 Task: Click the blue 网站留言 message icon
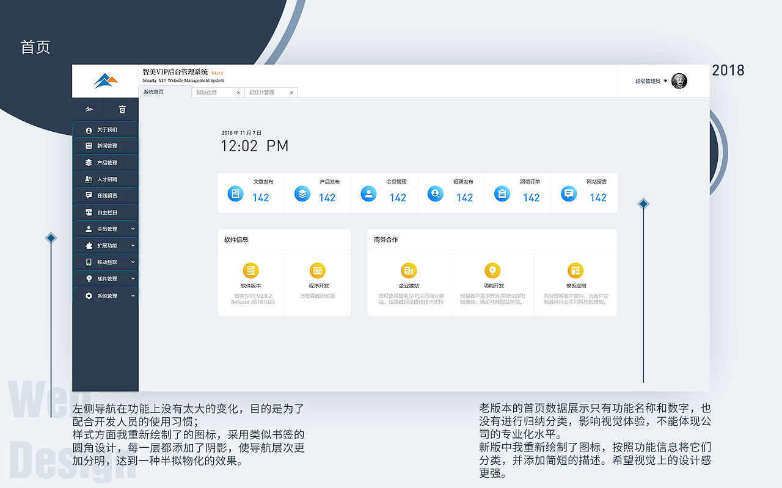(x=569, y=194)
